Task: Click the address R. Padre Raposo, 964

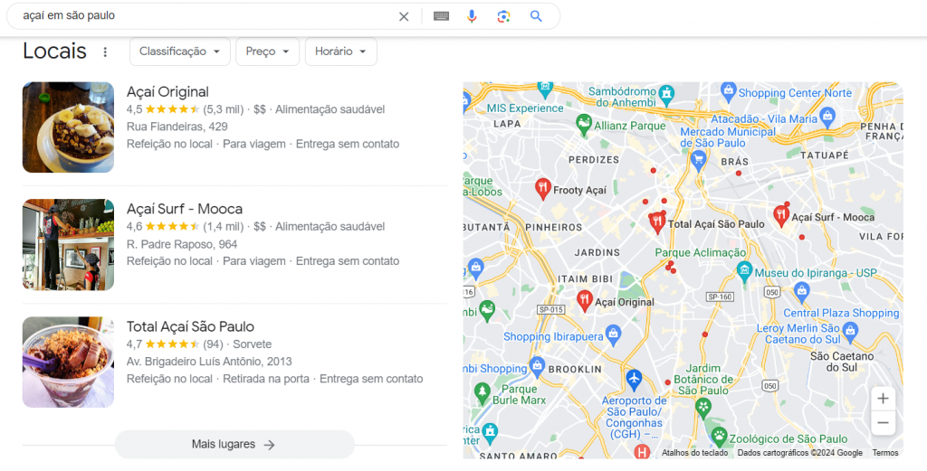Action: tap(181, 244)
